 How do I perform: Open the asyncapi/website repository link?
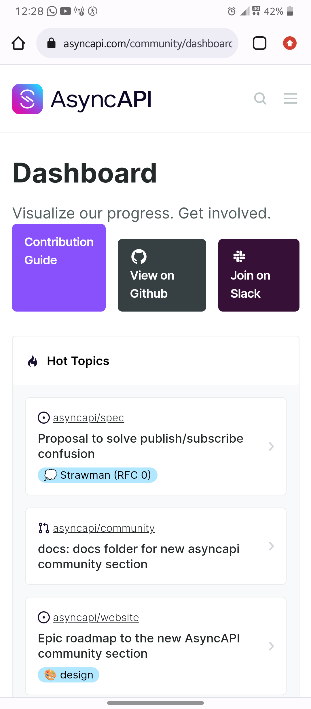point(95,617)
